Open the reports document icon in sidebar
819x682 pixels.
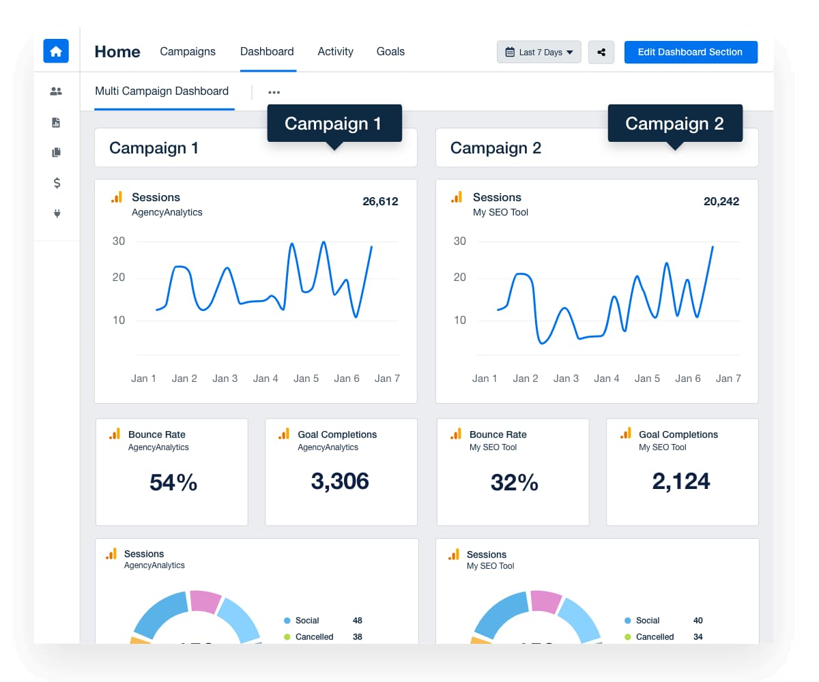tap(57, 123)
